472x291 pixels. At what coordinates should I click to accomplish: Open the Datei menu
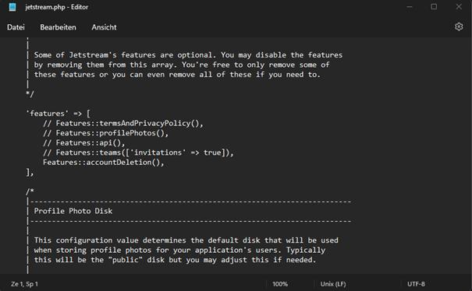tap(16, 27)
